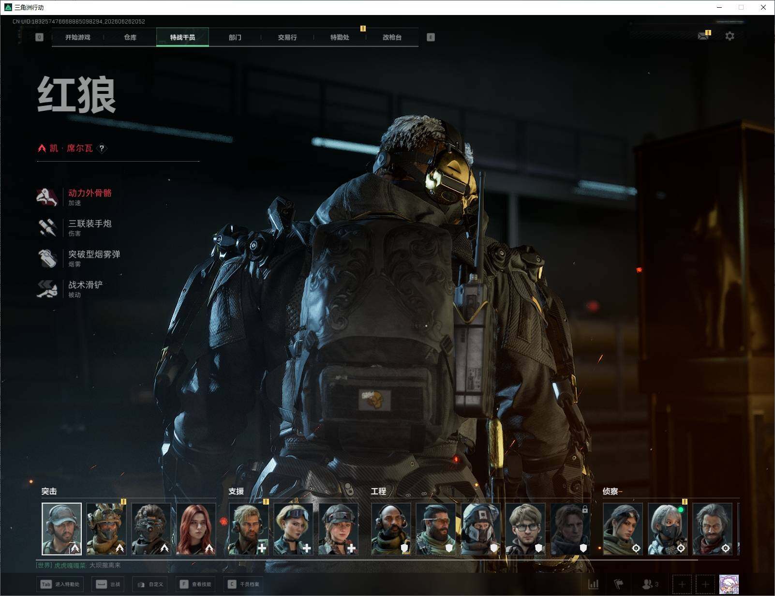Open the settings gear icon

[x=730, y=36]
